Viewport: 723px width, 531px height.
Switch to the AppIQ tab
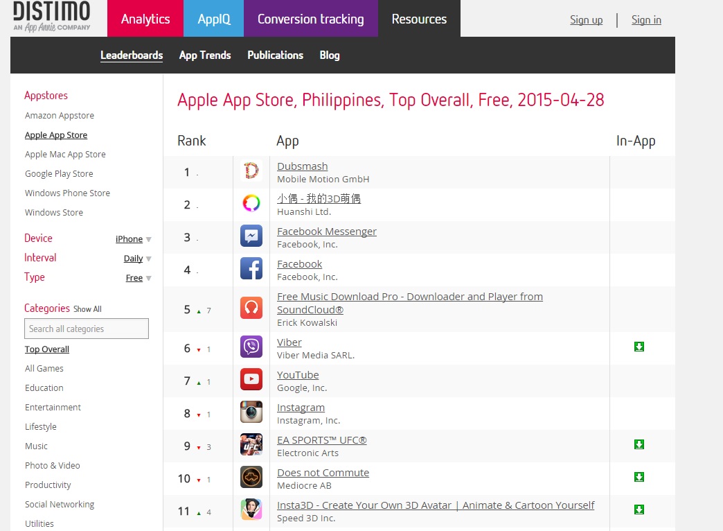pos(214,19)
